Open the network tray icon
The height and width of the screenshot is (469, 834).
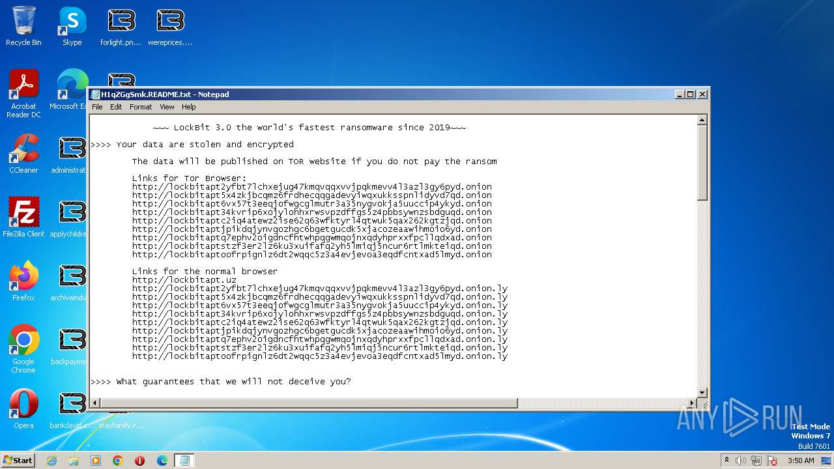click(756, 461)
